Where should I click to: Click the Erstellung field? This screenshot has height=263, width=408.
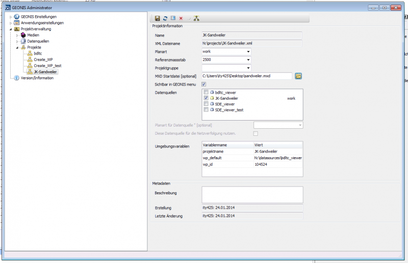(x=252, y=208)
